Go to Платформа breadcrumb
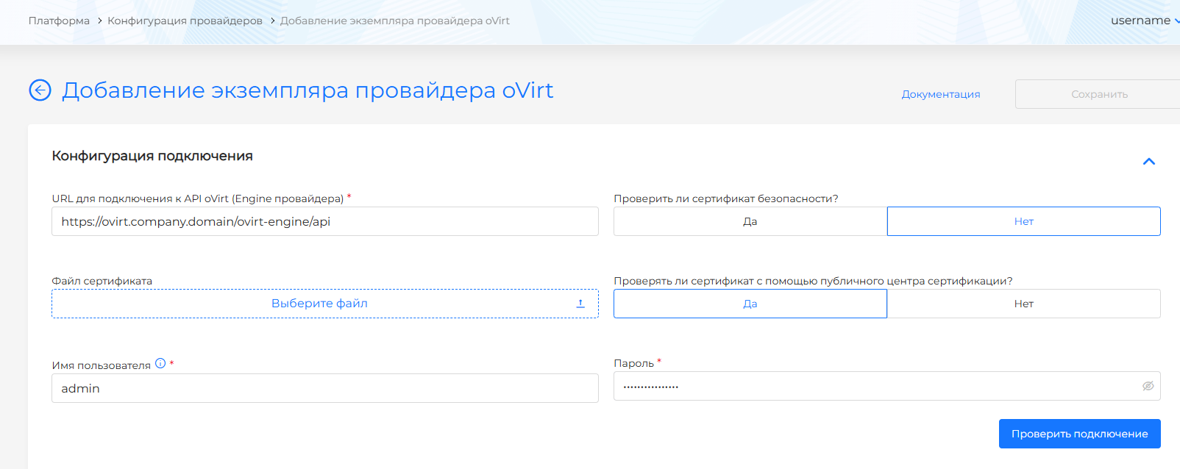The height and width of the screenshot is (469, 1180). 59,21
